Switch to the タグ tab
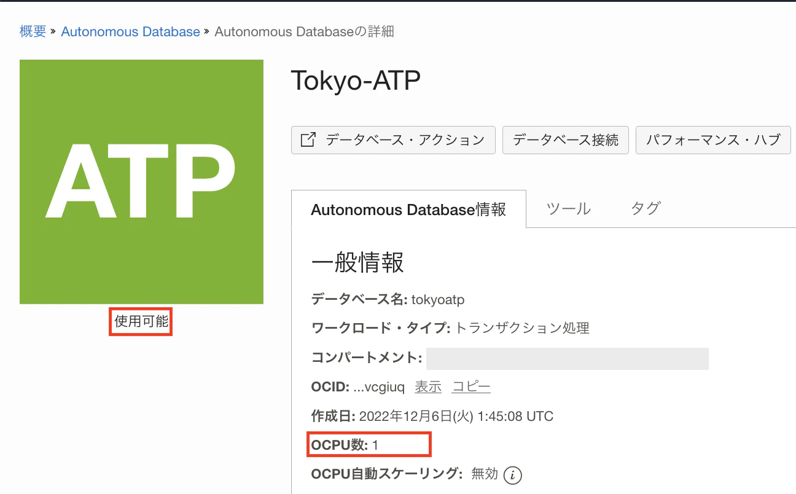This screenshot has height=494, width=796. (x=646, y=209)
